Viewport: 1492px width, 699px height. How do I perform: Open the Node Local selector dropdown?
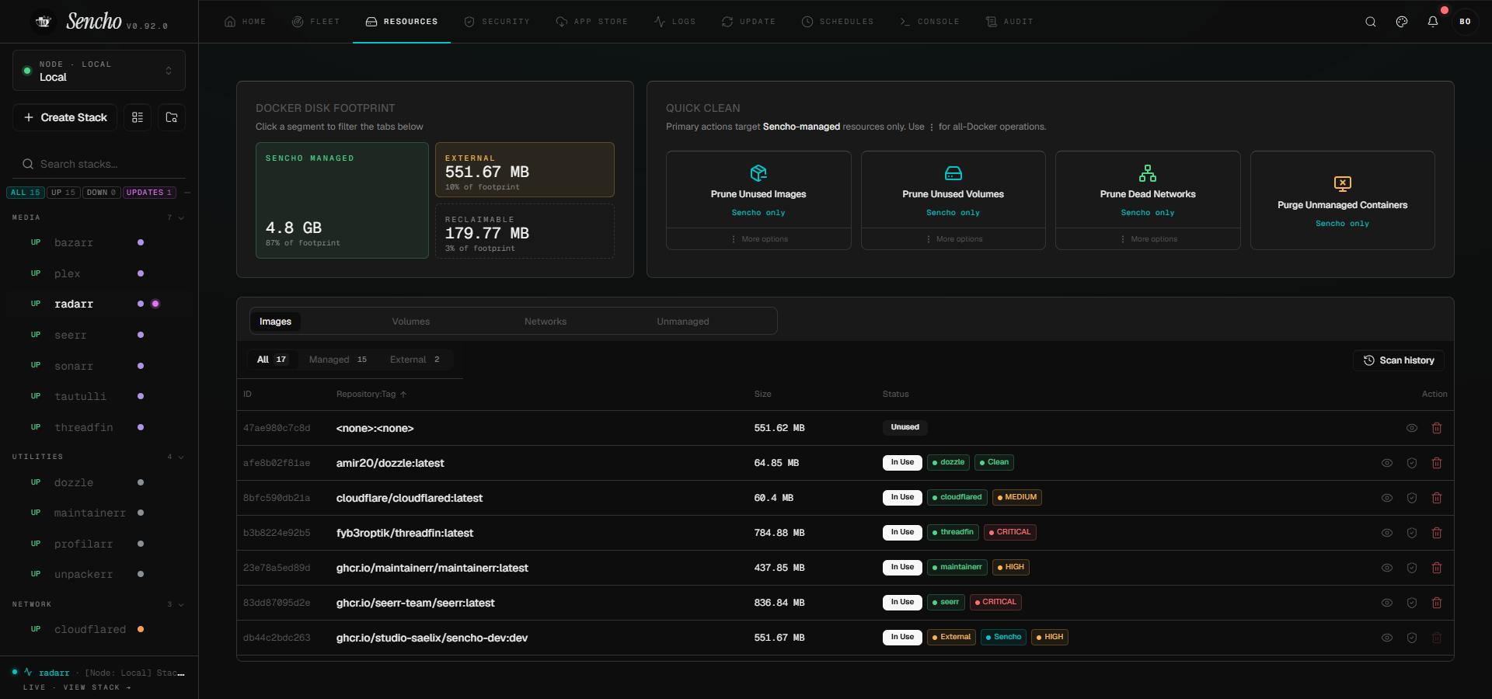coord(99,71)
